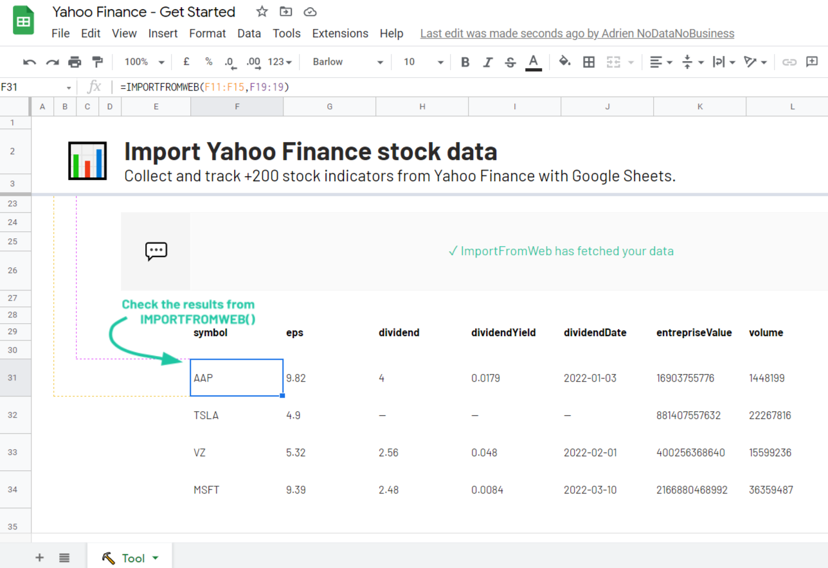828x568 pixels.
Task: Select cell containing MSFT
Action: (237, 490)
